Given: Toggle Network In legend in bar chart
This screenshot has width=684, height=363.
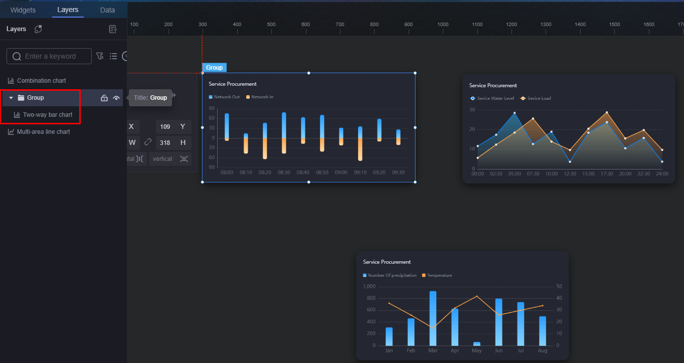Looking at the screenshot, I should [x=260, y=97].
